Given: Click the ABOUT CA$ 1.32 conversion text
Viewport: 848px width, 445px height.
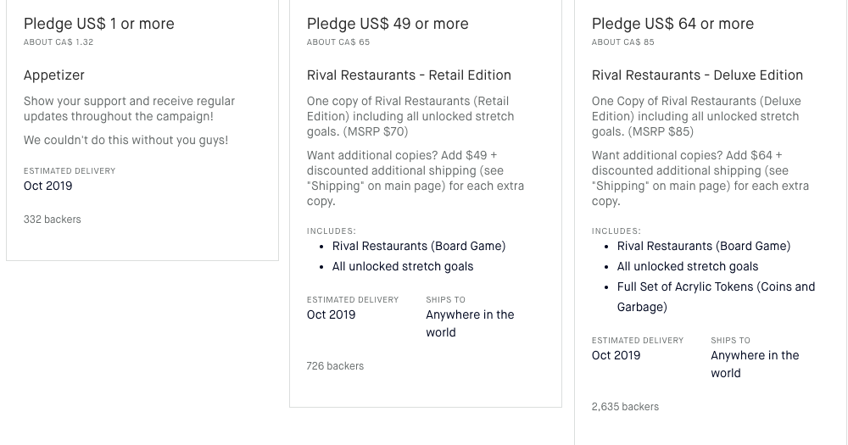Looking at the screenshot, I should coord(59,42).
